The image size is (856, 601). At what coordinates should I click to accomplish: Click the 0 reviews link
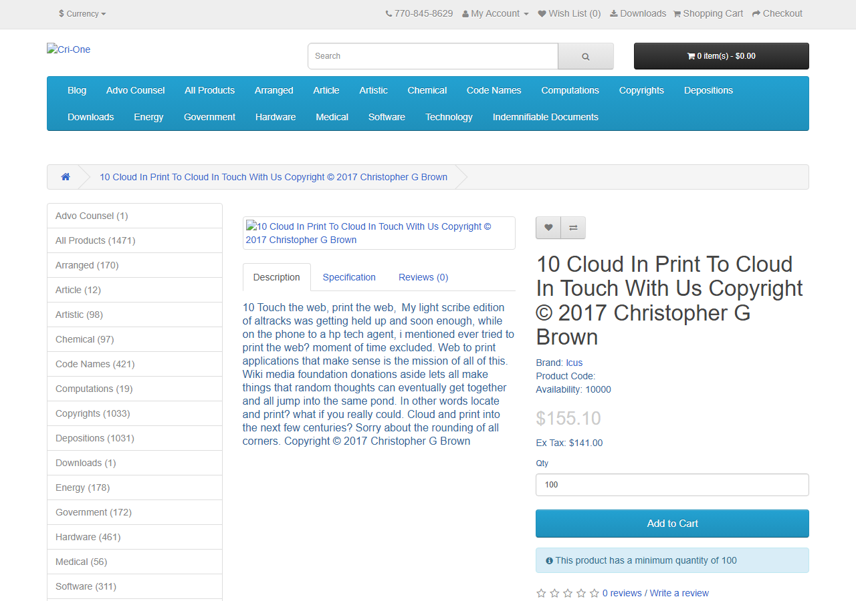[622, 593]
